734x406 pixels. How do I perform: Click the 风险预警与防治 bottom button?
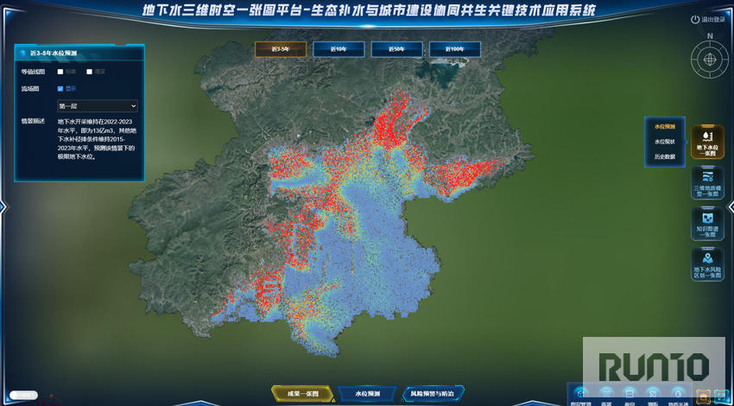coord(433,394)
